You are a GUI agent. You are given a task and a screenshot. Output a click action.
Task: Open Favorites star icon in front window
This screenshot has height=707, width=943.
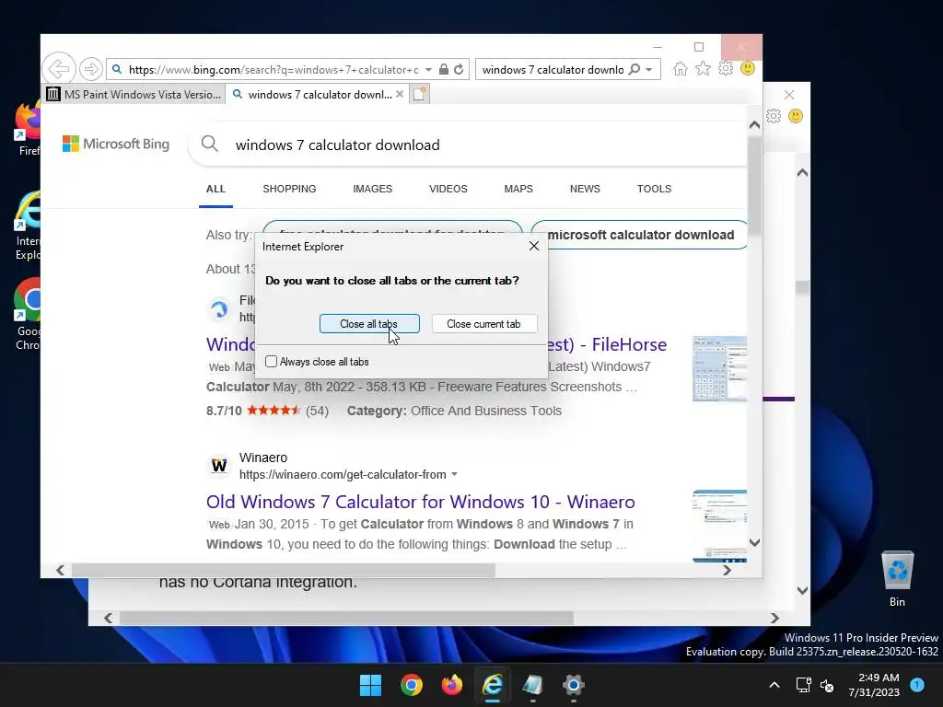pos(703,68)
